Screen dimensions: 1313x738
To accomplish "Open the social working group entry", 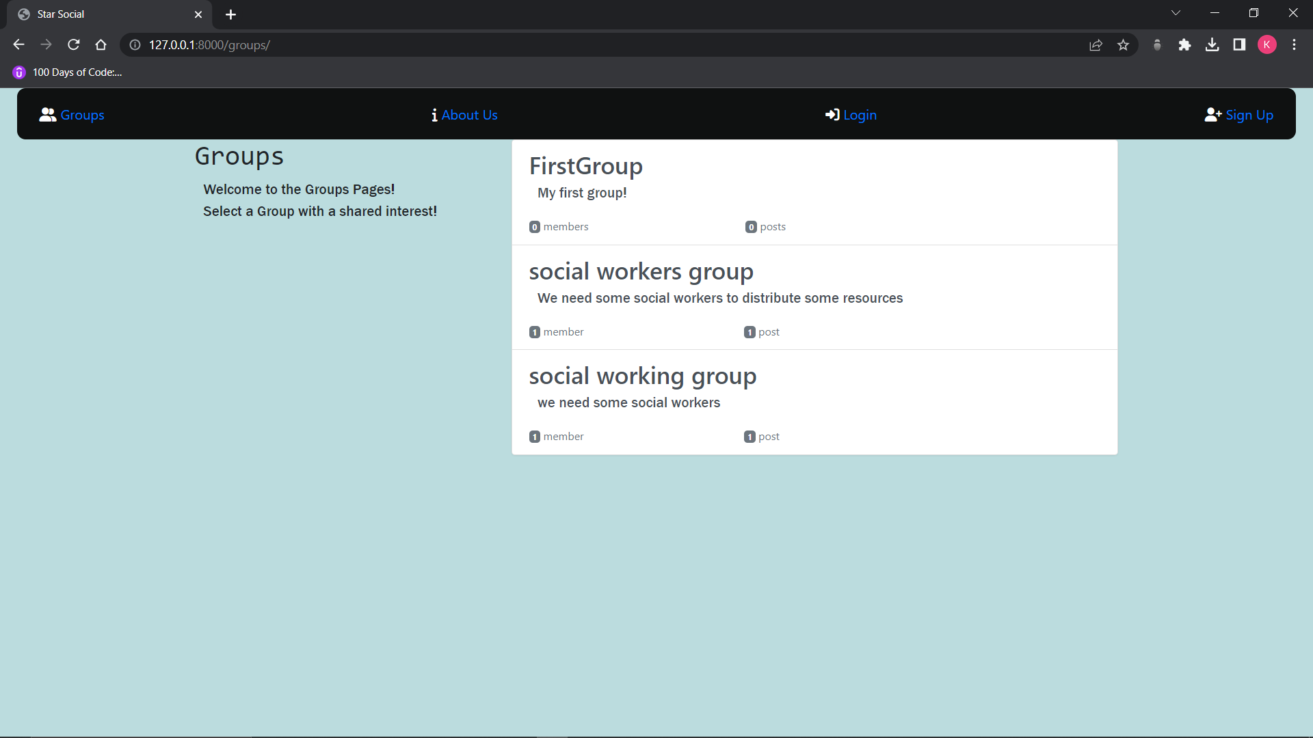I will coord(642,376).
